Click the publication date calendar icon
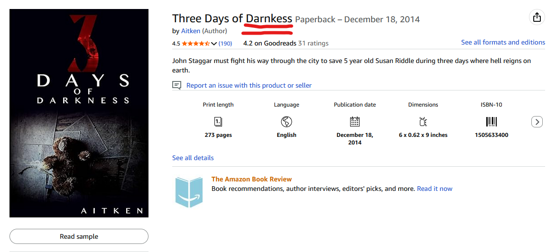The height and width of the screenshot is (252, 547). point(355,121)
